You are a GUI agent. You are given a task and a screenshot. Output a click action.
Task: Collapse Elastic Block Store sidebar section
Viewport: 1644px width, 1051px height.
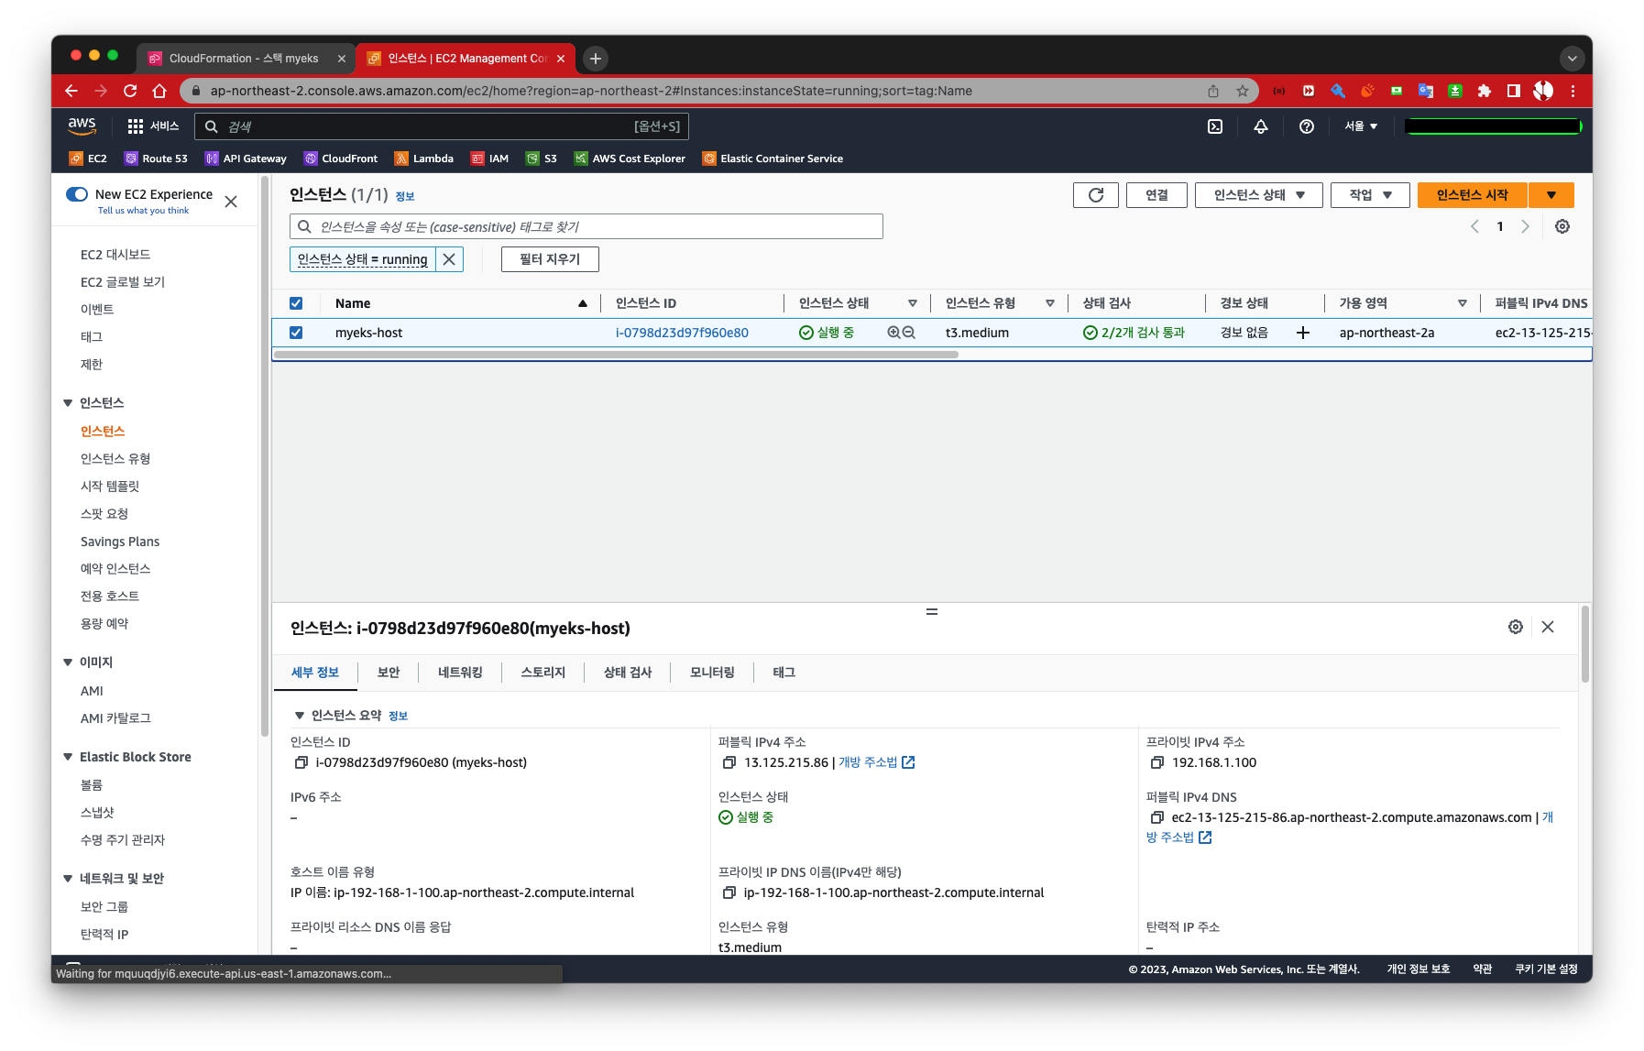tap(68, 757)
